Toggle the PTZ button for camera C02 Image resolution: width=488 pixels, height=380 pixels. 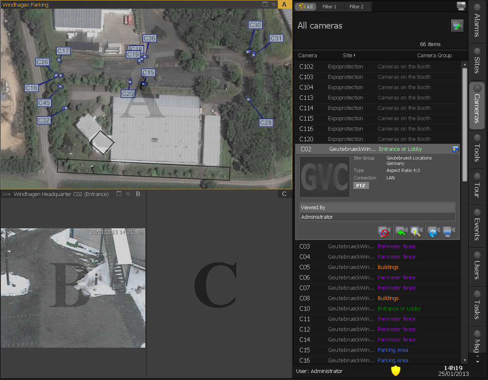click(361, 186)
